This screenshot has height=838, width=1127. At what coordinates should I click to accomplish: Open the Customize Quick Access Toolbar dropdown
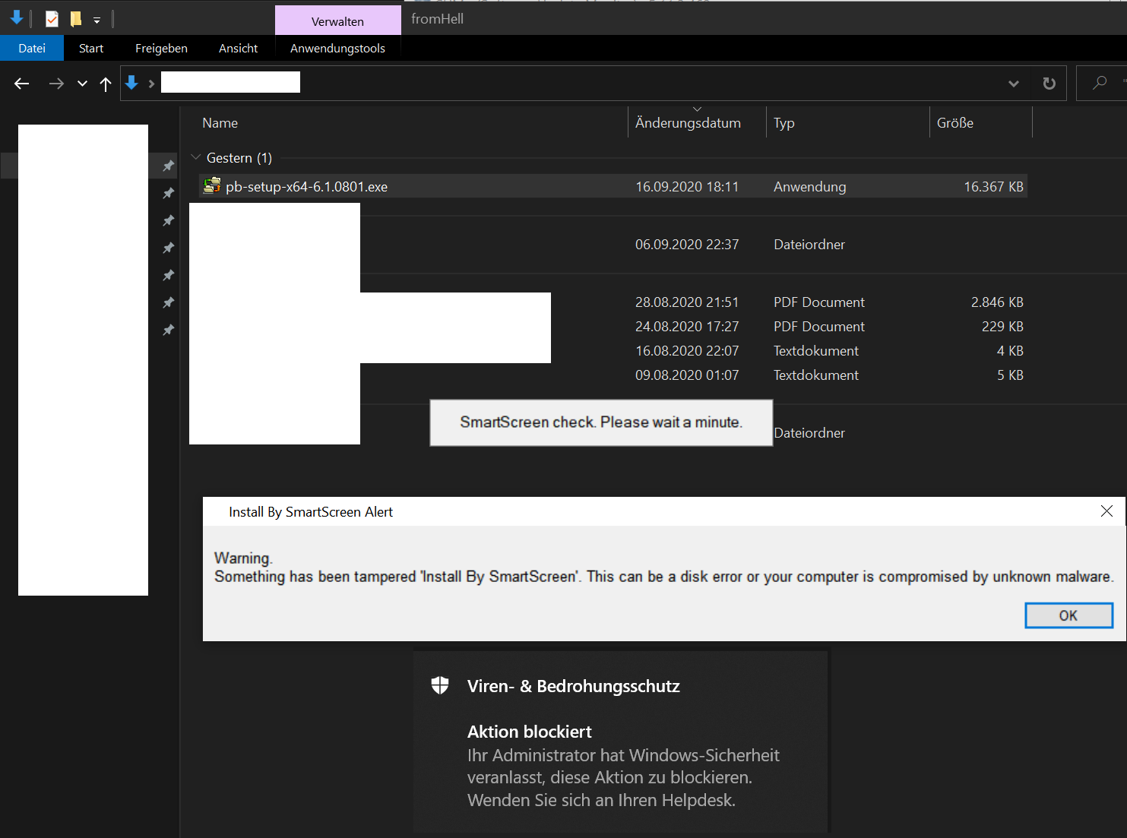click(x=97, y=21)
